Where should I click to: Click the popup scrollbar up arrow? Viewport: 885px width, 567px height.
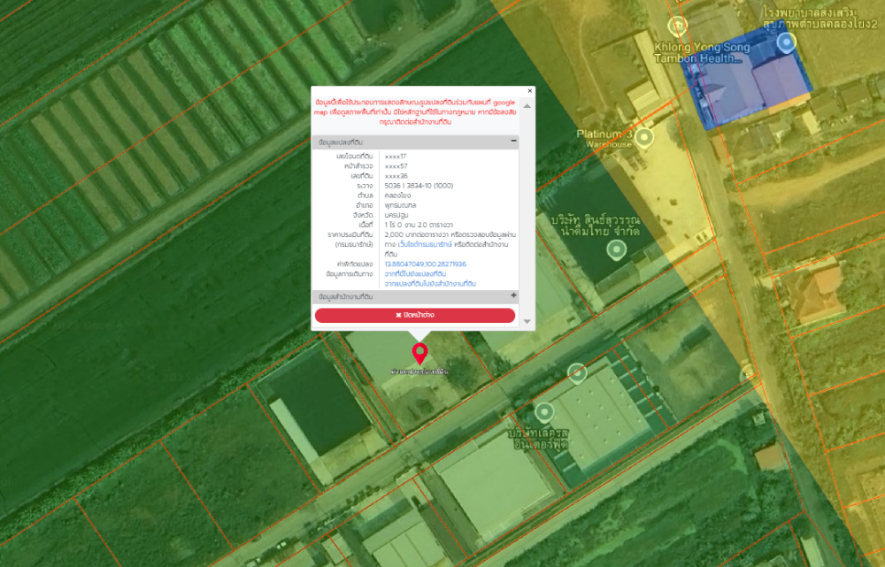527,104
